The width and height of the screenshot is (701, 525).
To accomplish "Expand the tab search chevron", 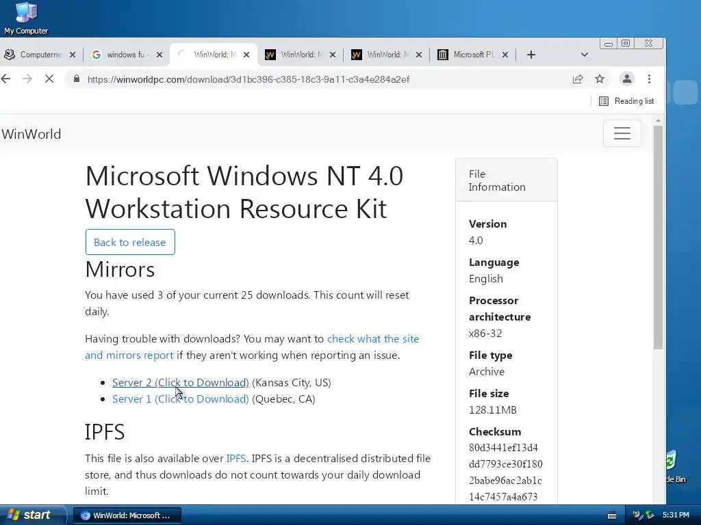I will coord(585,55).
